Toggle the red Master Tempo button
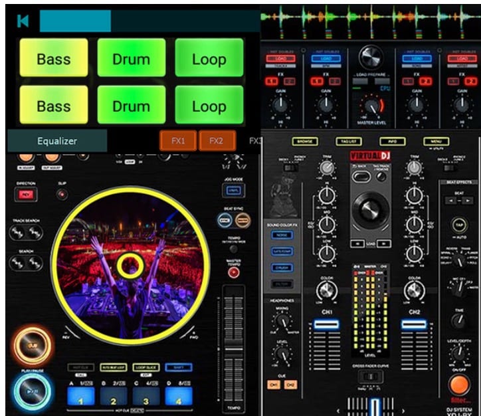The image size is (481, 416). (233, 272)
